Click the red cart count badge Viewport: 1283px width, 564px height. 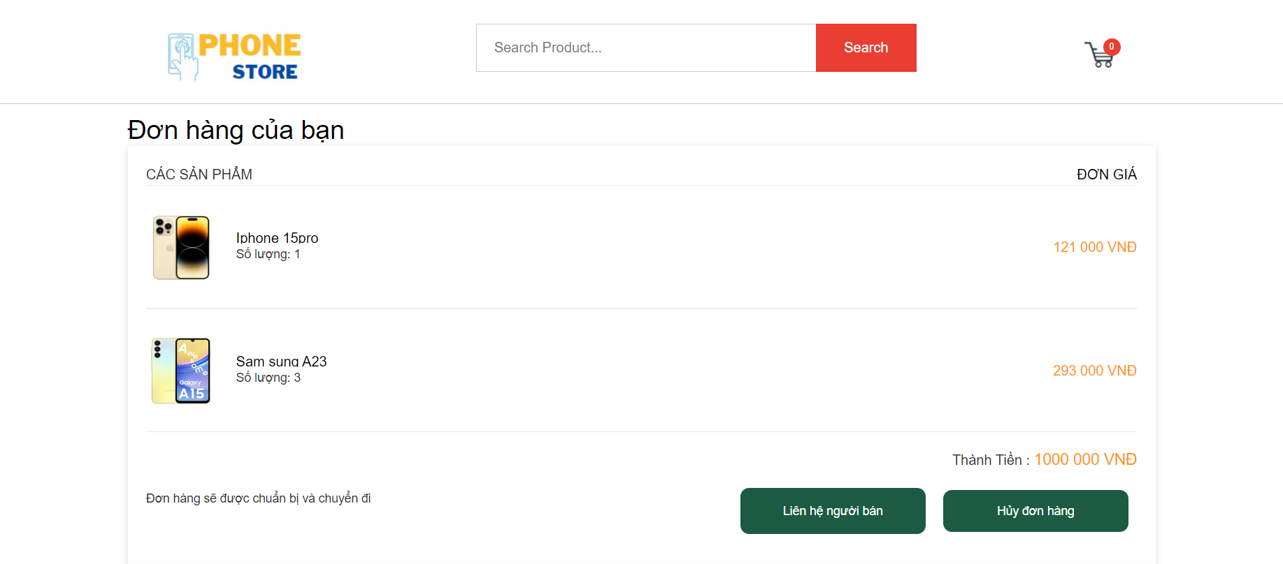click(1111, 47)
